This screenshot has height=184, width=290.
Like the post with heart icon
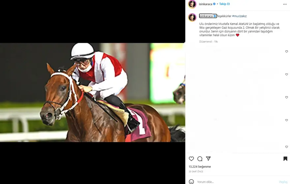click(x=191, y=159)
